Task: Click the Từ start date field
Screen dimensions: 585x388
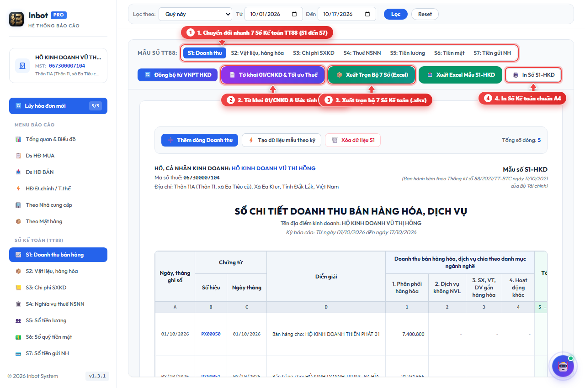Action: [274, 14]
